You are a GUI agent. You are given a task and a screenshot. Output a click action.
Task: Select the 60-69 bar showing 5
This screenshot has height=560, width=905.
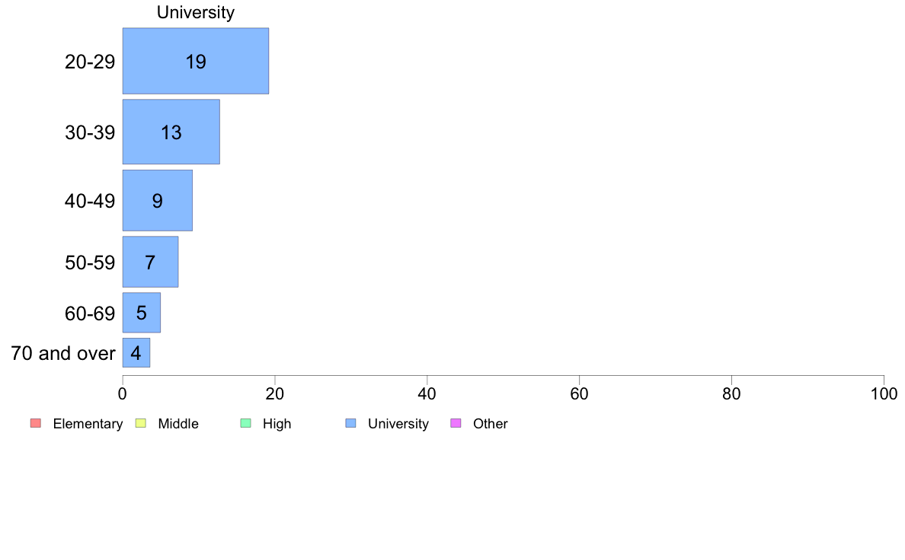(x=142, y=313)
